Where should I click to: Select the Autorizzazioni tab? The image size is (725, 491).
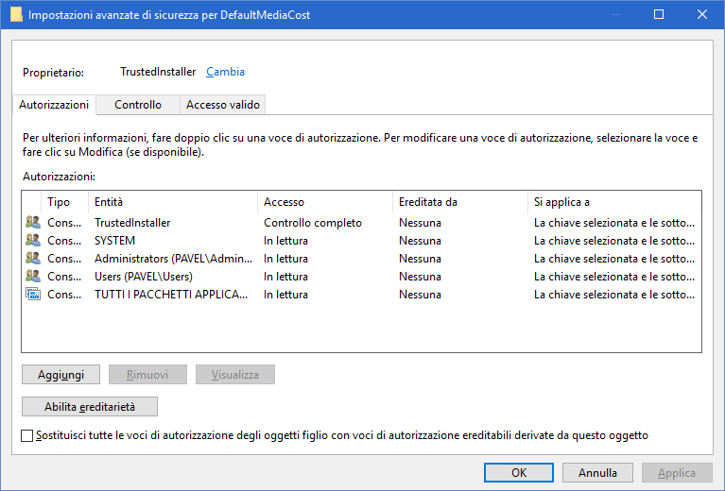point(54,105)
